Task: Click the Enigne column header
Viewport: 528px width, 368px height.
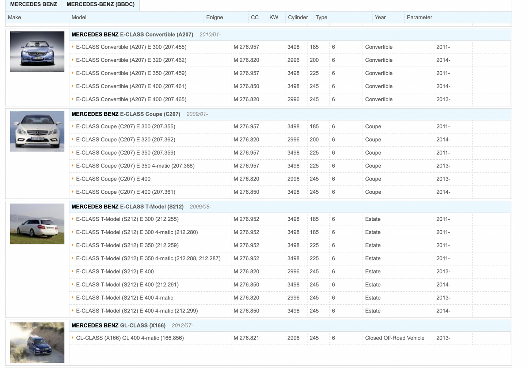Action: click(x=214, y=18)
